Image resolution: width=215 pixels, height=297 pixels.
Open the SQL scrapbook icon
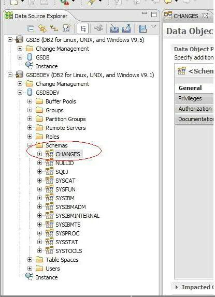pyautogui.click(x=66, y=28)
